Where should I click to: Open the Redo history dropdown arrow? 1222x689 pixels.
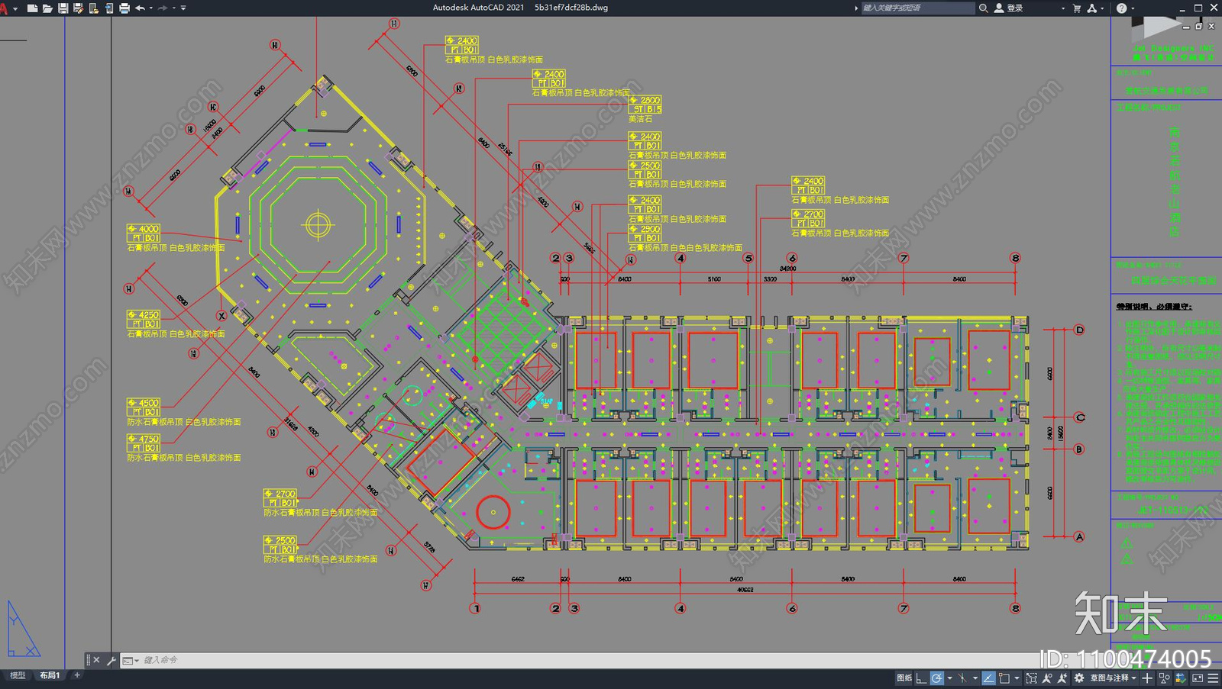pyautogui.click(x=174, y=8)
